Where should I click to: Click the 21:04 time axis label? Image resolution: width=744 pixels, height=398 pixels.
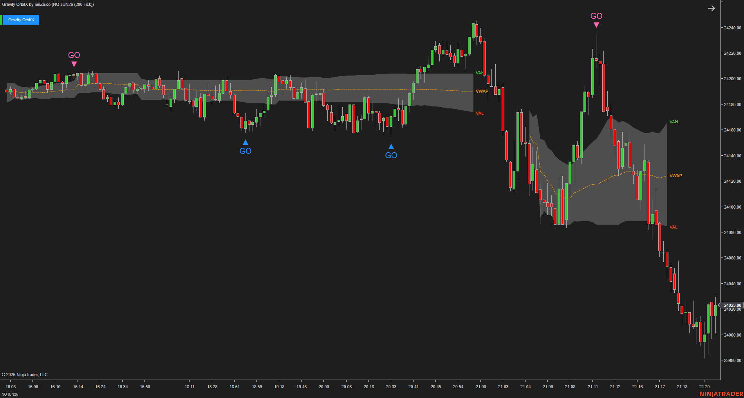coord(525,387)
